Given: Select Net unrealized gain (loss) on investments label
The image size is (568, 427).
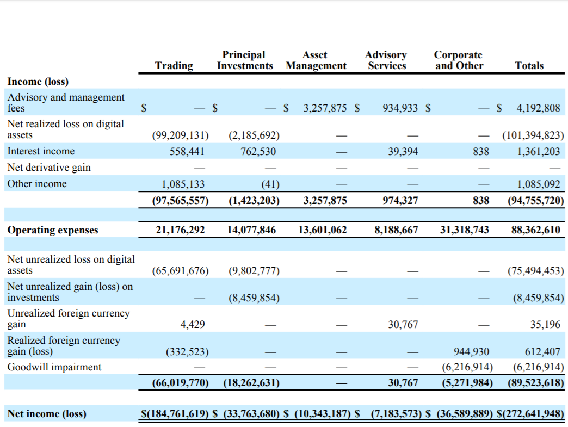Looking at the screenshot, I should point(70,292).
